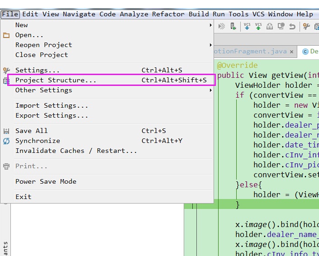Click the Open folder icon in menu

click(6, 35)
